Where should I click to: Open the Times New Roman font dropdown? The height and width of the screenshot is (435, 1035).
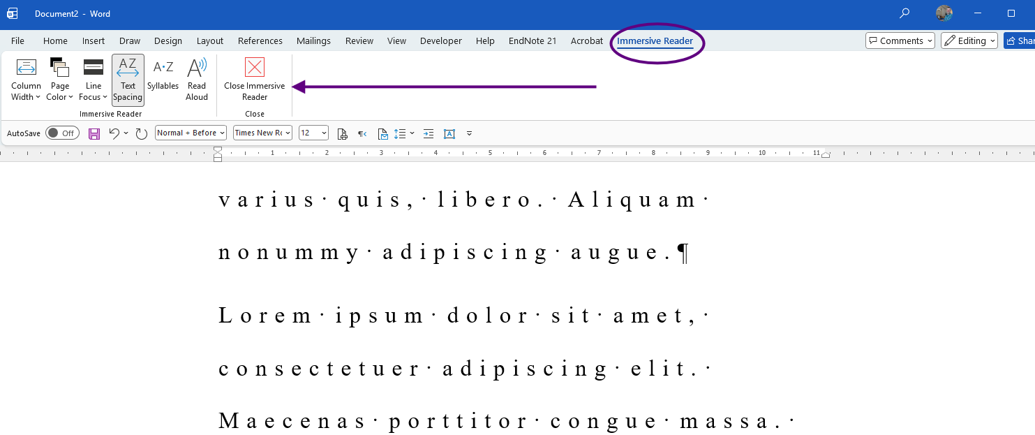point(262,133)
